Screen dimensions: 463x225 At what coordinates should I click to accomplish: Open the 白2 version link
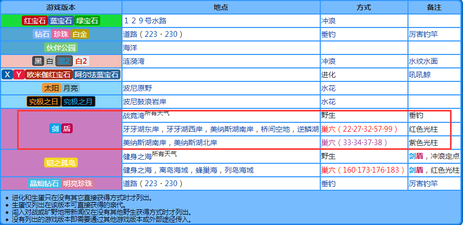coord(81,61)
